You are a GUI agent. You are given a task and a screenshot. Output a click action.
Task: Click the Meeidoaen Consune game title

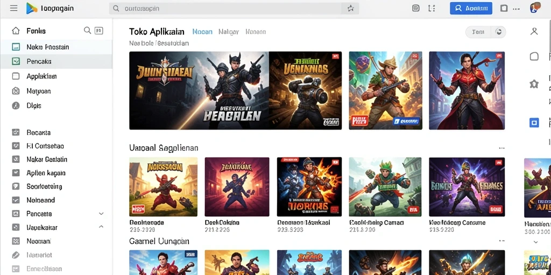coord(457,222)
